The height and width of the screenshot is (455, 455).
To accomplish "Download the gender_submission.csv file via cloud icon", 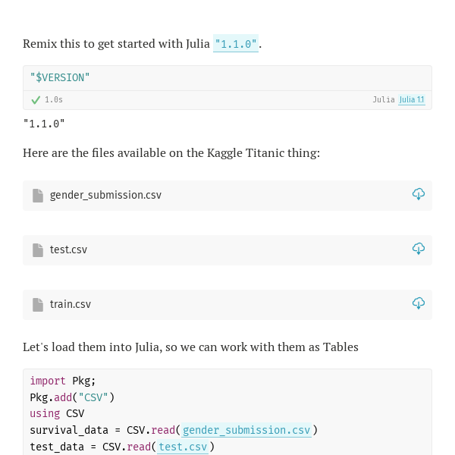I will click(419, 194).
